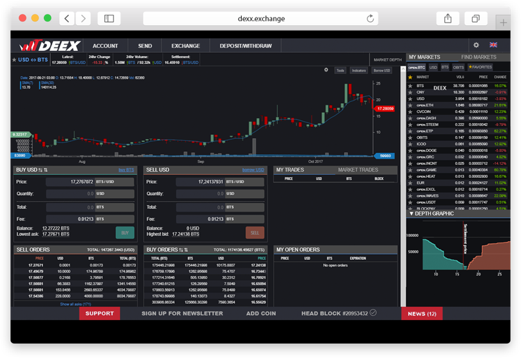Sort markets by the star column header
521x358 pixels.
[x=410, y=77]
